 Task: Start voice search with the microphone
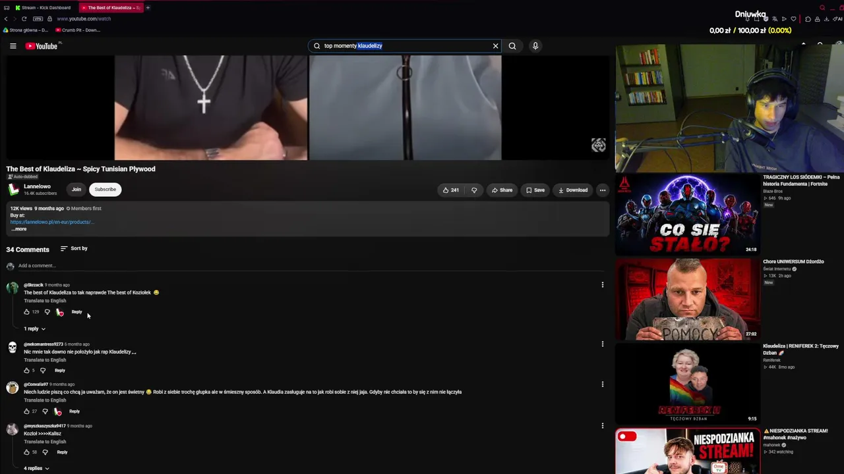tap(535, 46)
